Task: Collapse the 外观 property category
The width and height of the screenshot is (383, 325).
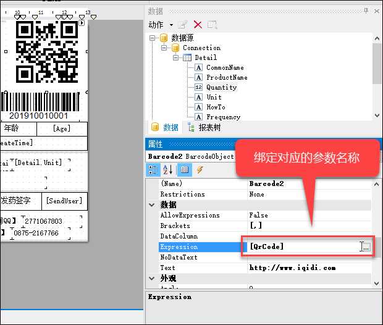Action: pyautogui.click(x=152, y=278)
